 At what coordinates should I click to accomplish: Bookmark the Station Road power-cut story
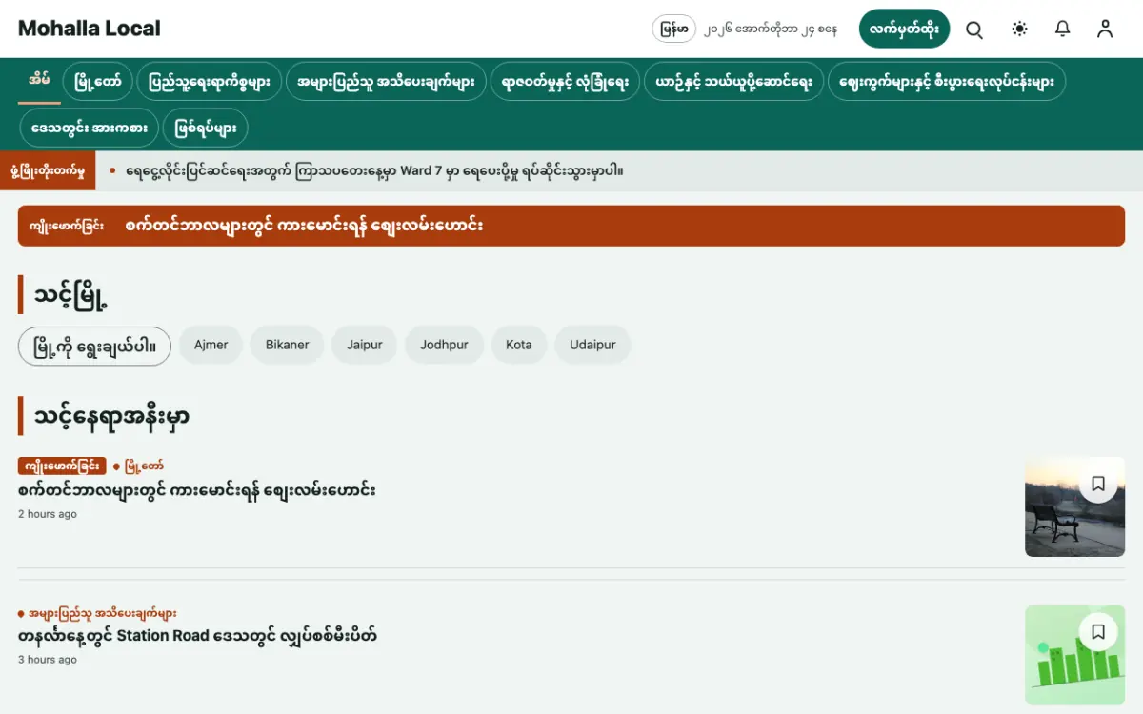click(x=1098, y=631)
